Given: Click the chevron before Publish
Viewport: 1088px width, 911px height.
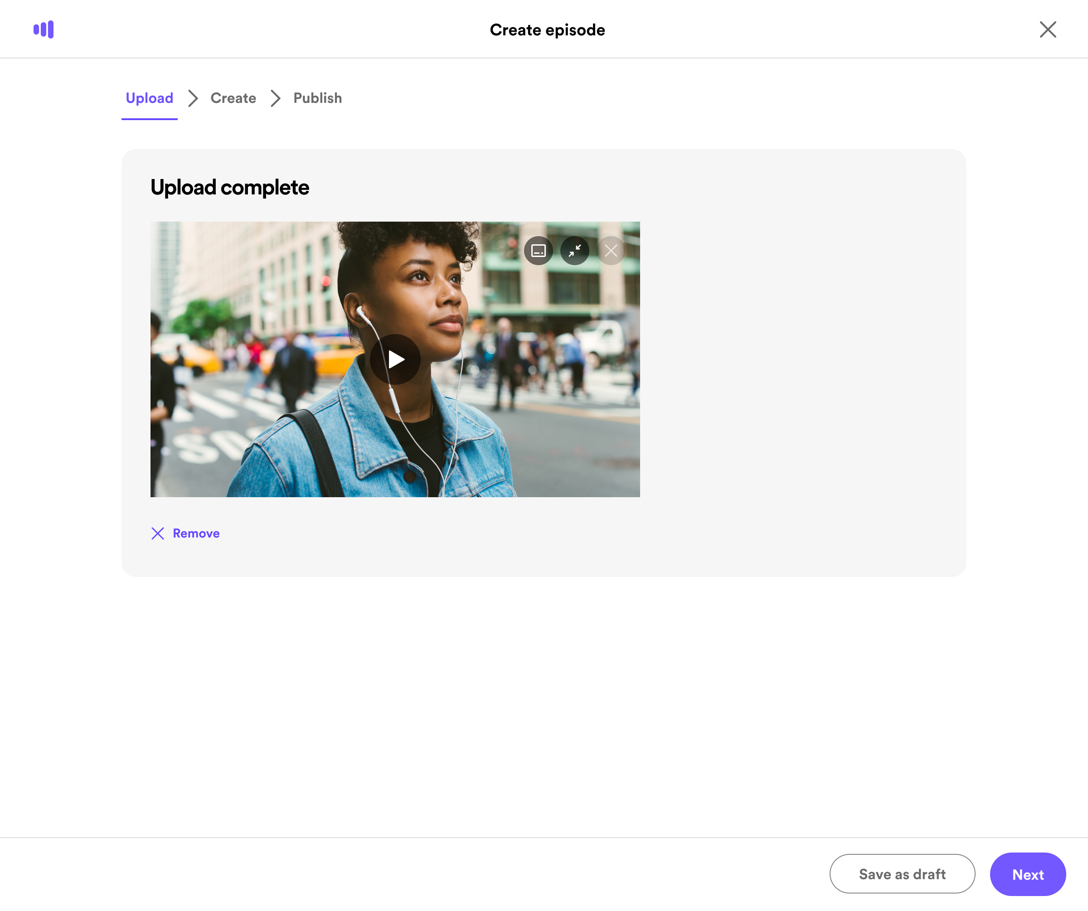Looking at the screenshot, I should click(275, 98).
